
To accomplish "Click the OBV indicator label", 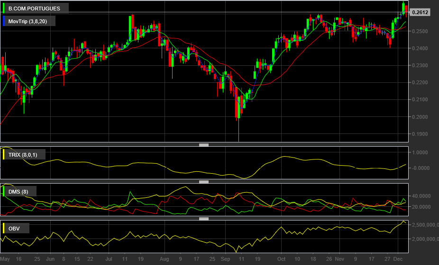I will 14,229.
